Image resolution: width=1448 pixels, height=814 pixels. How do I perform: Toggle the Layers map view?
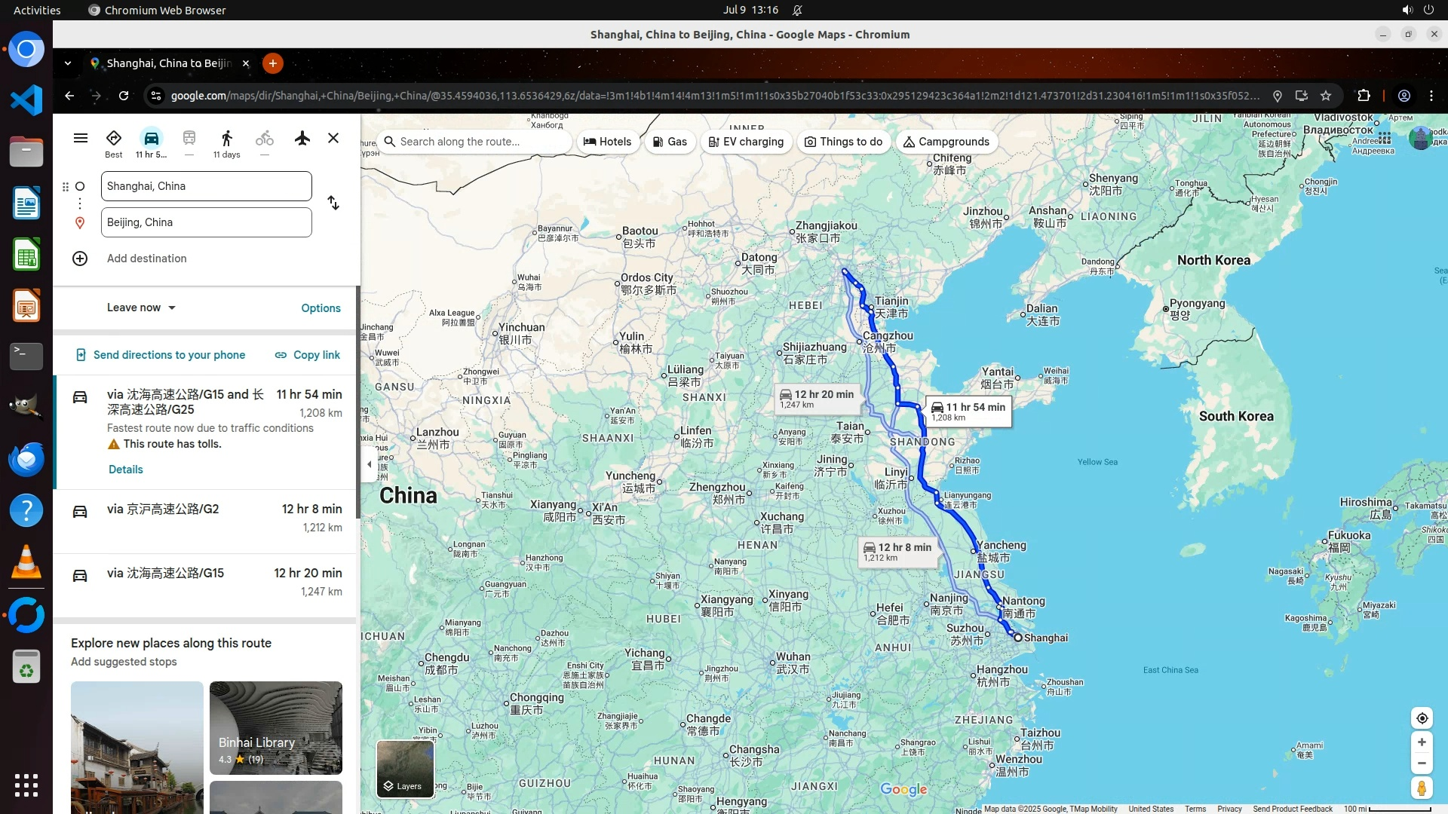(x=405, y=768)
